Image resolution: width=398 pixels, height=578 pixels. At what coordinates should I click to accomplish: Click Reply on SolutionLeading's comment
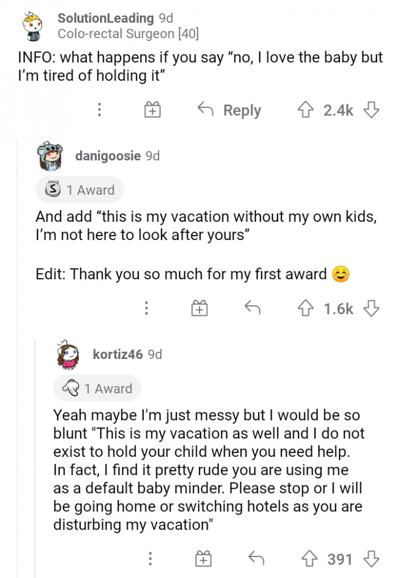[229, 110]
